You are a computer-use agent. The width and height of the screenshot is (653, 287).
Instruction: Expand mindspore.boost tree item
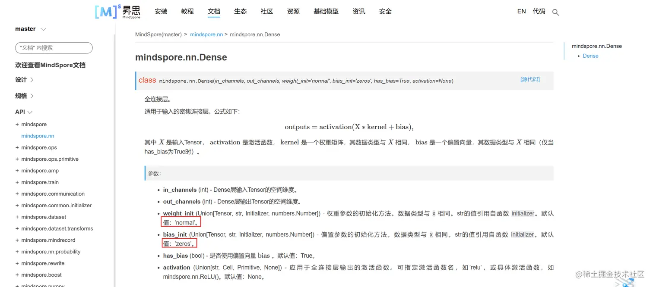point(17,275)
